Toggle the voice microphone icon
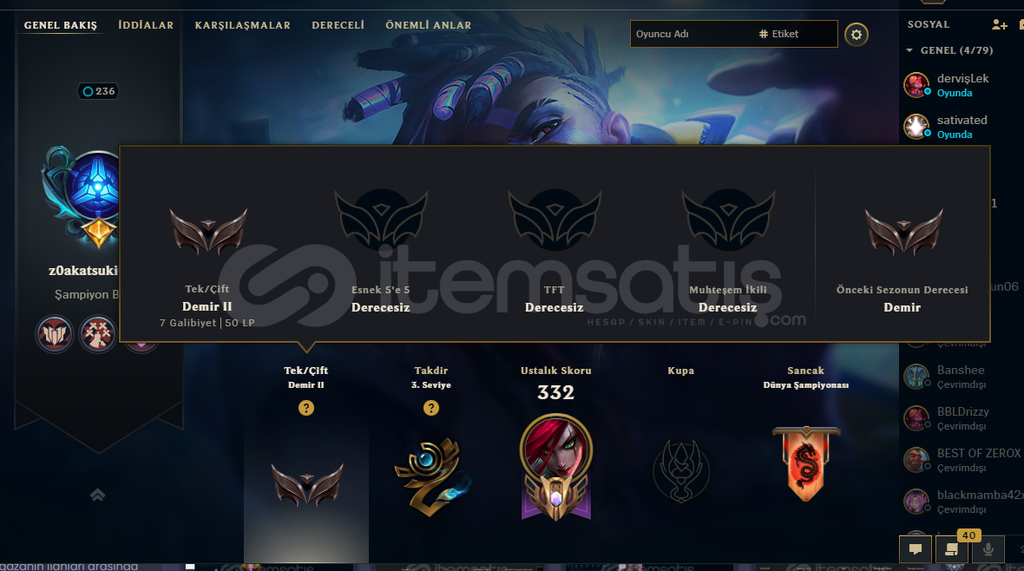Image resolution: width=1024 pixels, height=571 pixels. [988, 549]
